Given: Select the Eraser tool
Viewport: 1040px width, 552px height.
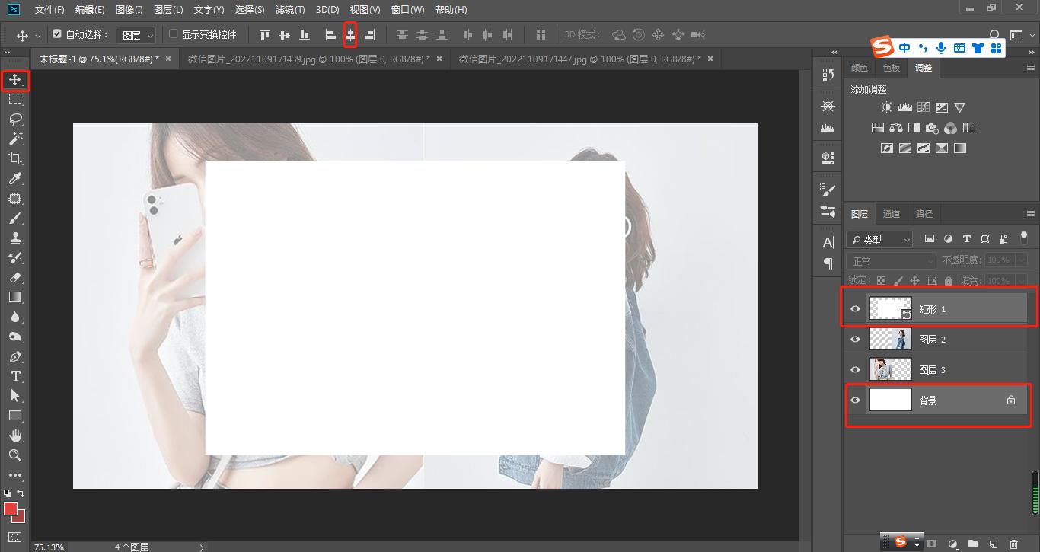Looking at the screenshot, I should [15, 277].
